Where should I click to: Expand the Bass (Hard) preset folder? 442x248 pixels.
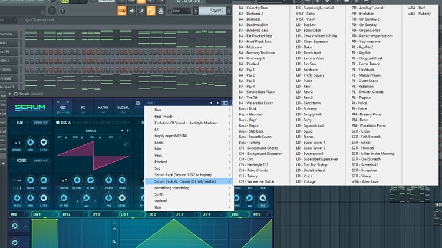(189, 117)
